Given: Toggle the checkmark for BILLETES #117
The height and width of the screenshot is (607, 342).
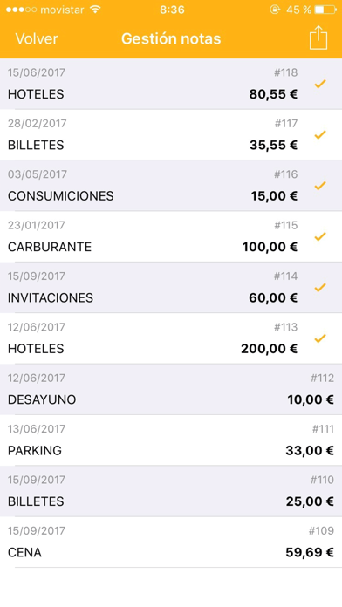Looking at the screenshot, I should click(320, 134).
